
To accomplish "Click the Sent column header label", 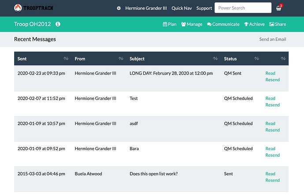I will pyautogui.click(x=22, y=59).
